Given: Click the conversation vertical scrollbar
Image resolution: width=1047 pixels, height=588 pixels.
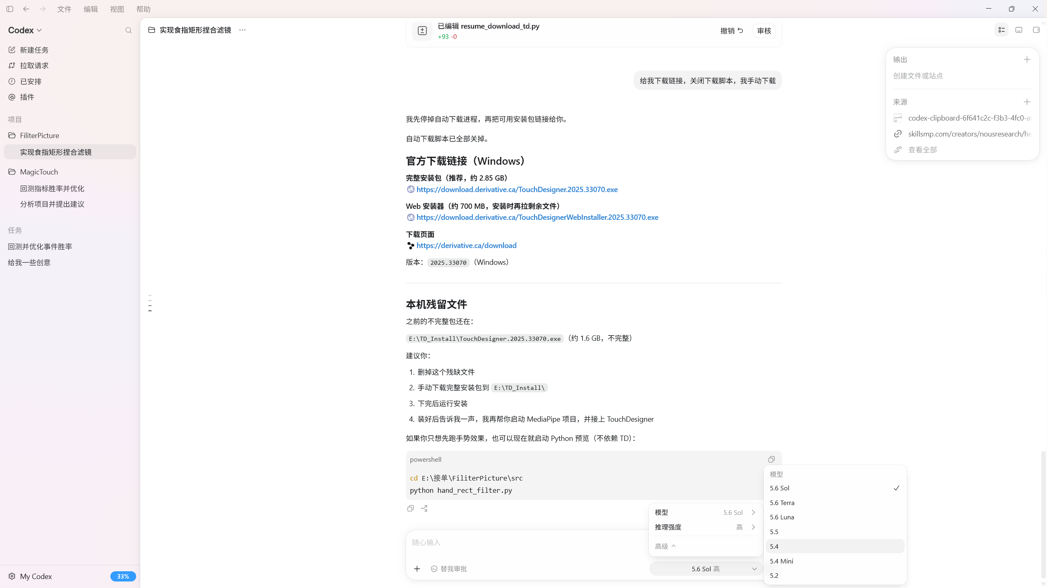Looking at the screenshot, I should (x=1043, y=515).
